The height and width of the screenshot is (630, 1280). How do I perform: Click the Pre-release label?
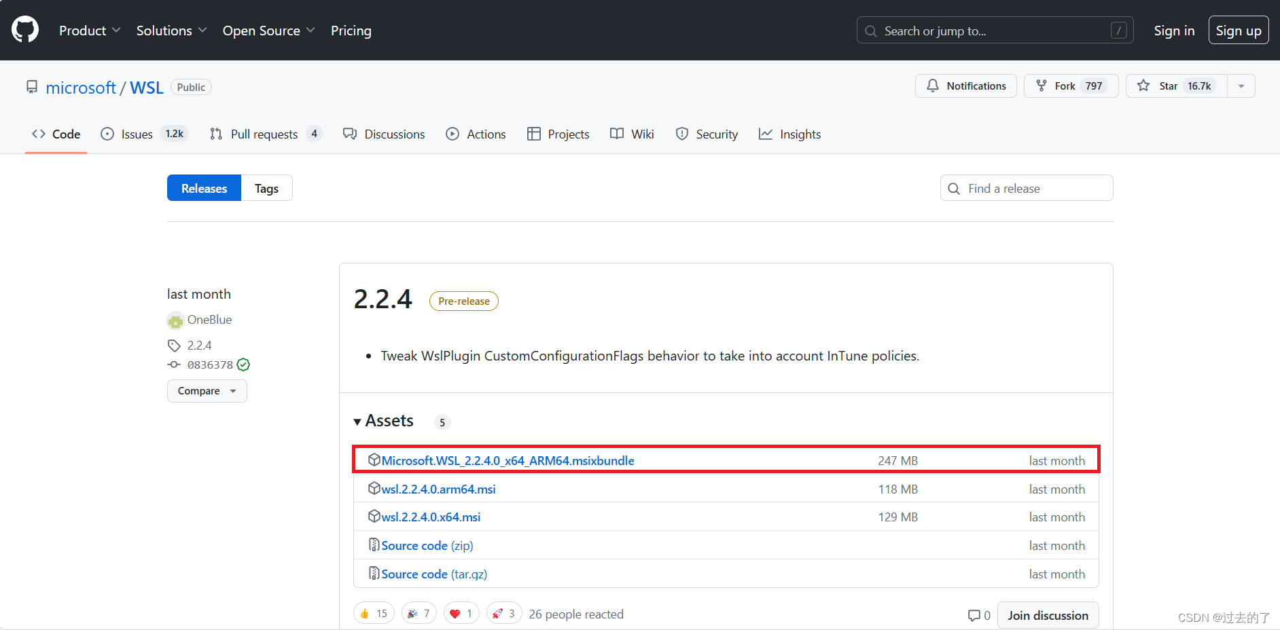pos(464,301)
